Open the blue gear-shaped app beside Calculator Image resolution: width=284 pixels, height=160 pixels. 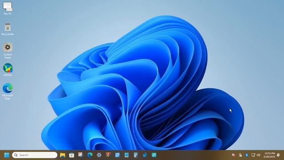pyautogui.click(x=145, y=155)
